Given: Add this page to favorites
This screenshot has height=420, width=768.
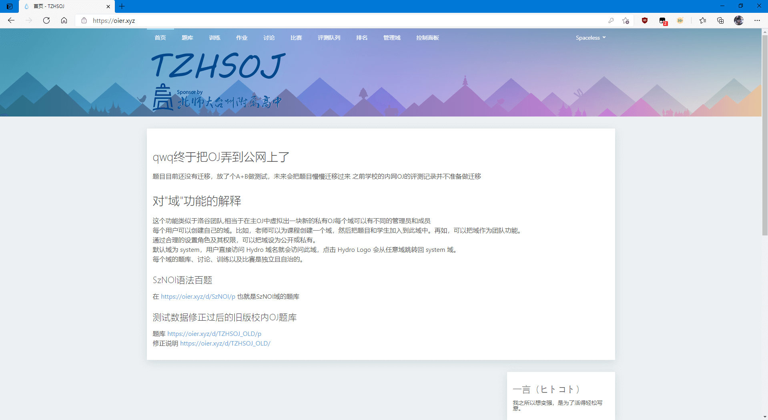Looking at the screenshot, I should pos(626,20).
